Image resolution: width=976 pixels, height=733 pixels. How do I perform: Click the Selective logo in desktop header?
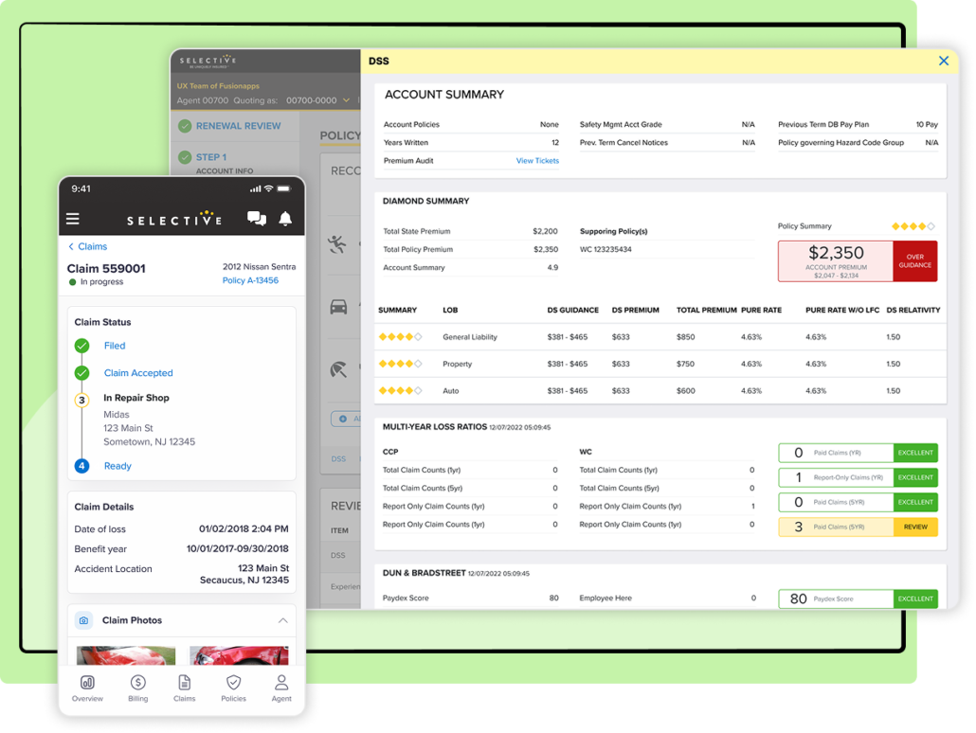208,61
